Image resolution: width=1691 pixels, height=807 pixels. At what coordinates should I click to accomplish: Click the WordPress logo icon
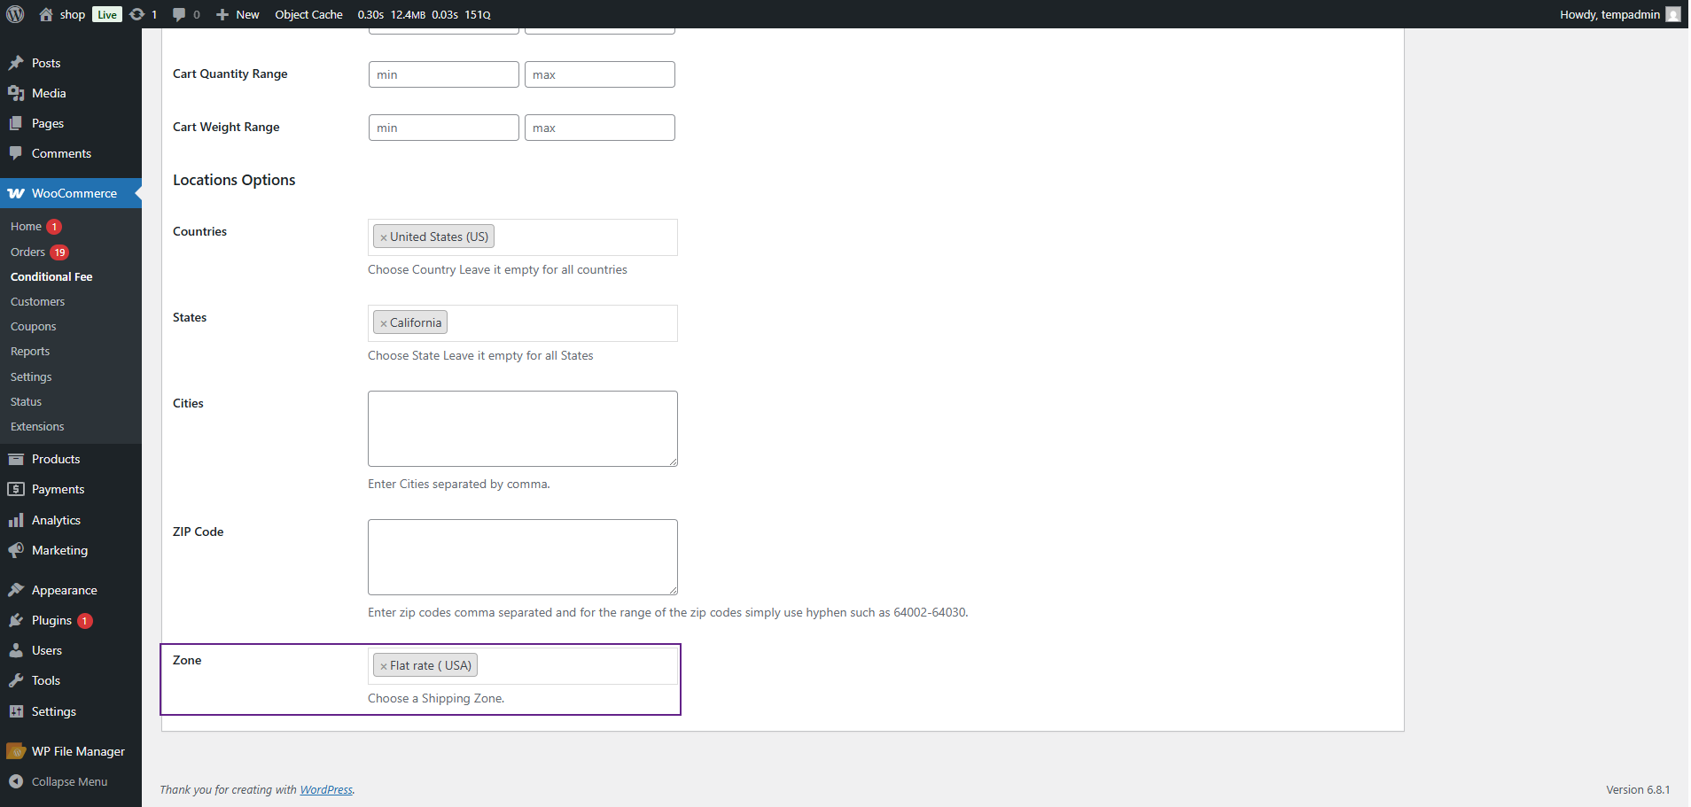15,14
